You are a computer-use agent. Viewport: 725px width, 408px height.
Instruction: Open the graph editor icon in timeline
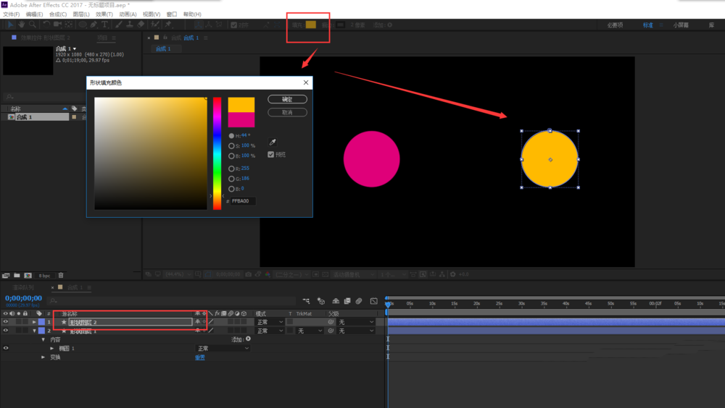[373, 301]
